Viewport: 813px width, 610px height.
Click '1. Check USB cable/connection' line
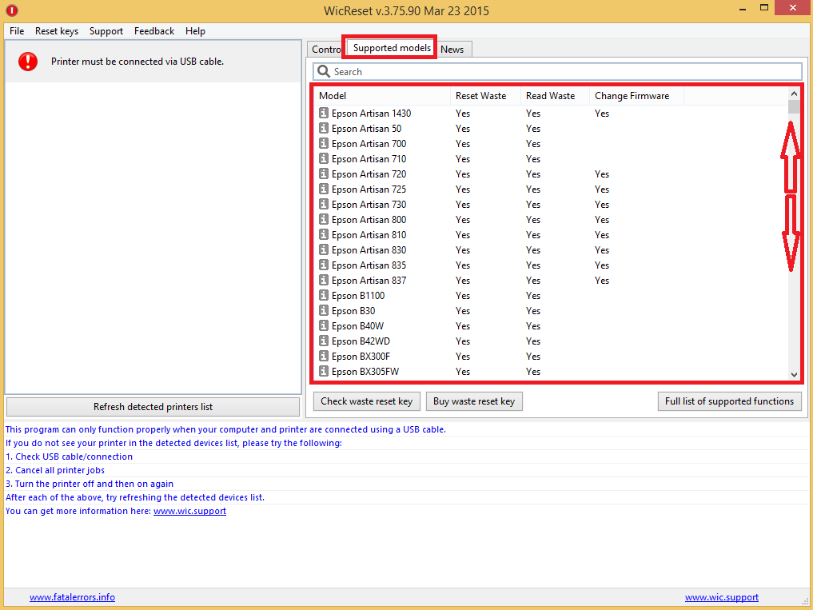pos(69,457)
